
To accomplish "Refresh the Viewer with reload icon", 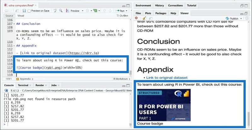I will [x=247, y=18].
